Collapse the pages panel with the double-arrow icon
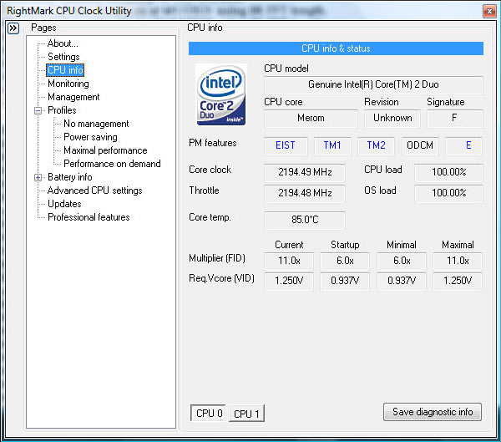 (13, 28)
